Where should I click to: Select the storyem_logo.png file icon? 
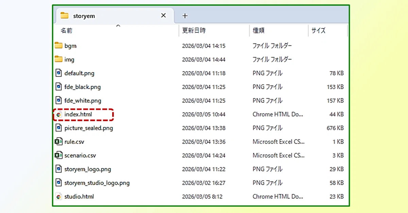(58, 169)
